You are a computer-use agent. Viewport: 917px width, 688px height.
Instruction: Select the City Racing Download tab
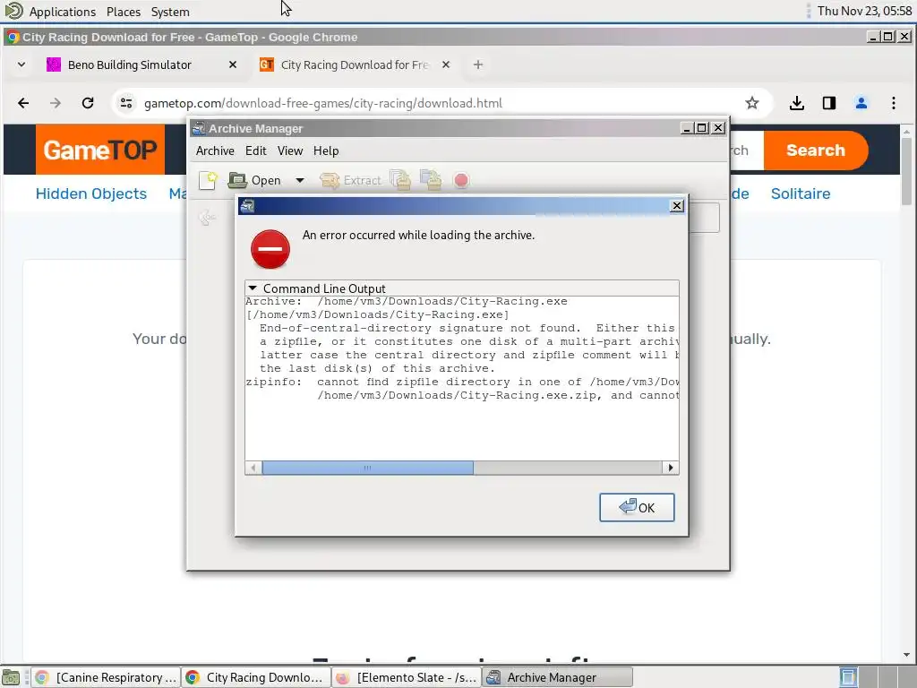(x=354, y=64)
